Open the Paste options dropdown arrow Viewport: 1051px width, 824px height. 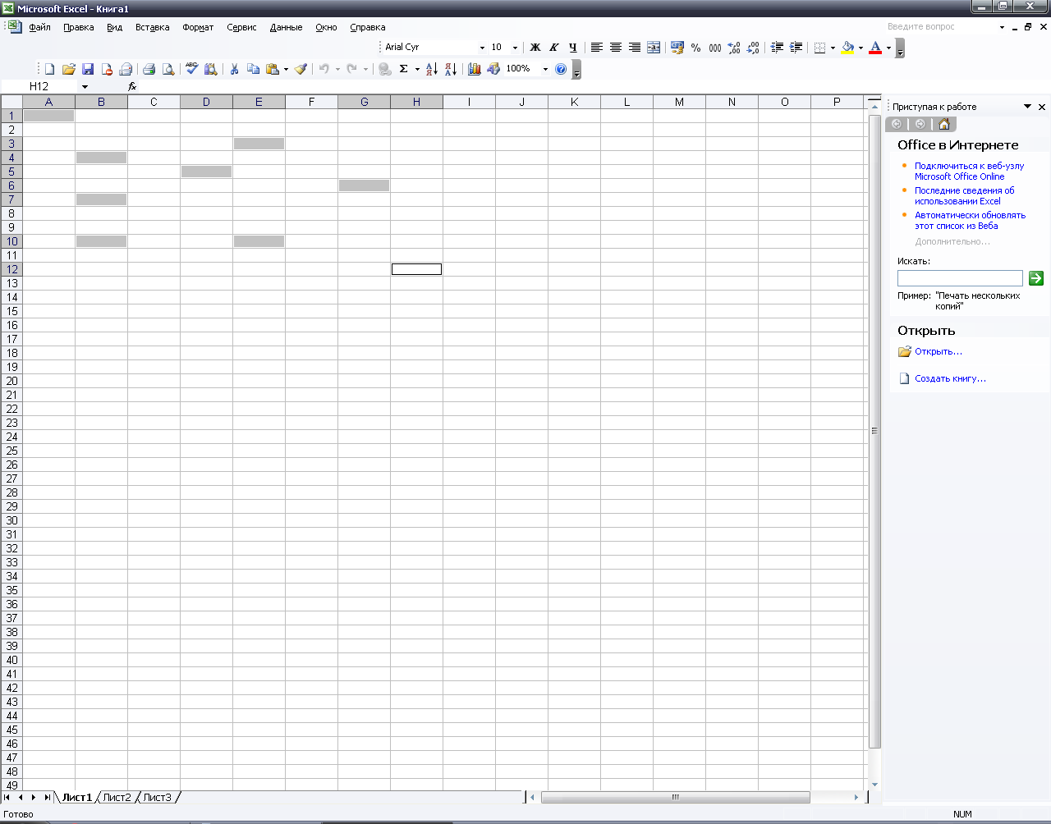pos(286,70)
